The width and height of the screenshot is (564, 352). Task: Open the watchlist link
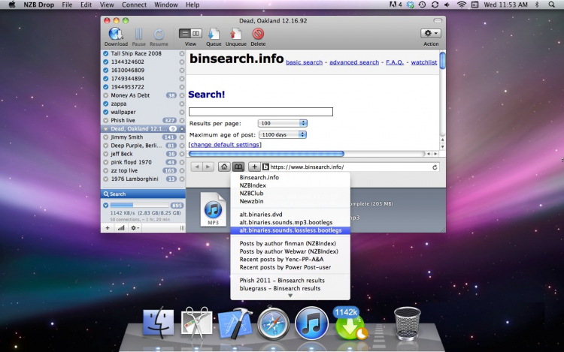[423, 62]
